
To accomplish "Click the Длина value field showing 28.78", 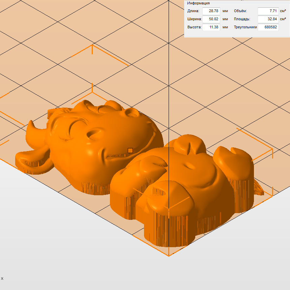I will 211,11.
